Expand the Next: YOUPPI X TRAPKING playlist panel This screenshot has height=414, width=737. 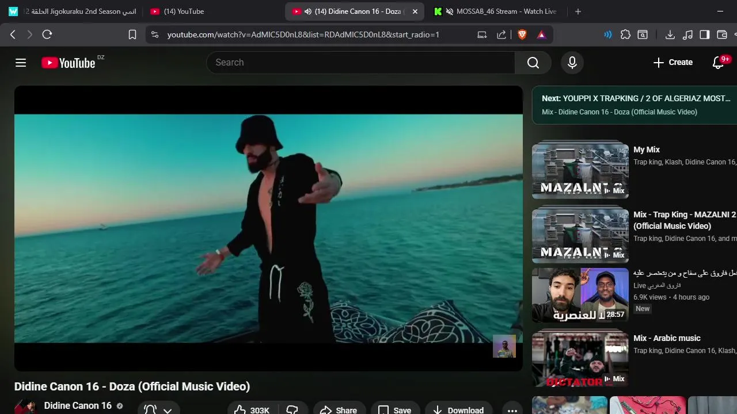click(x=635, y=105)
